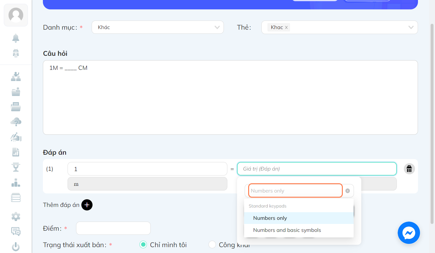Open the leaderboard podium icon
Image resolution: width=435 pixels, height=253 pixels.
tap(16, 183)
